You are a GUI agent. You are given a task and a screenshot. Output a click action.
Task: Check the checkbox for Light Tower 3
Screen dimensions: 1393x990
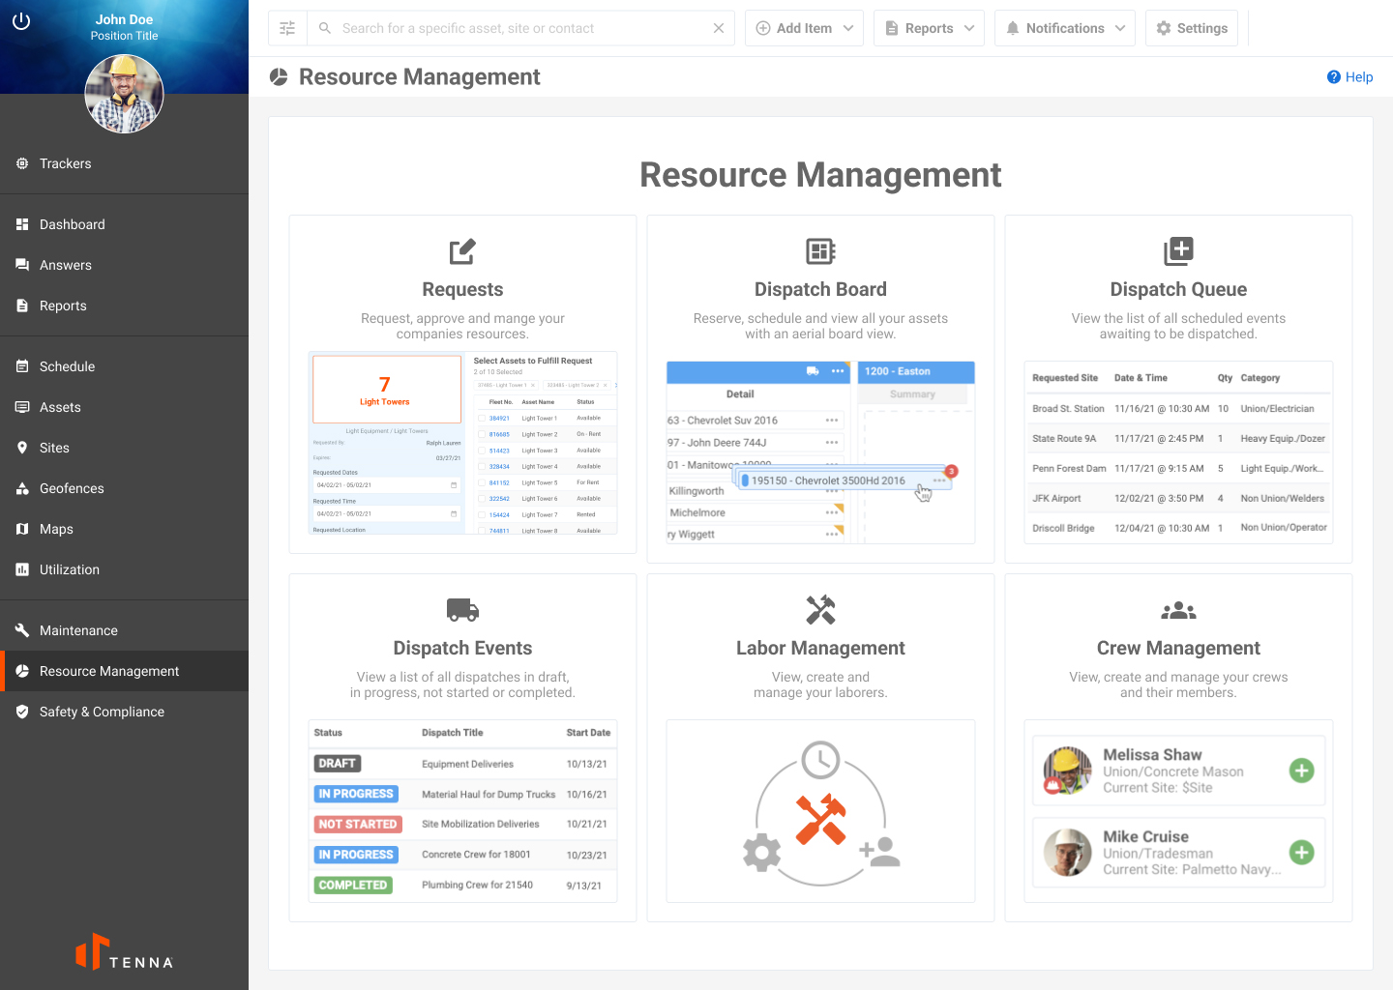[x=481, y=451]
